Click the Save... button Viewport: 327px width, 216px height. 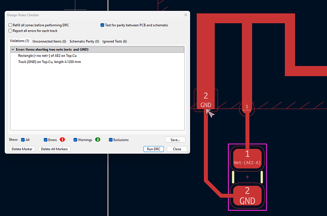coord(175,140)
